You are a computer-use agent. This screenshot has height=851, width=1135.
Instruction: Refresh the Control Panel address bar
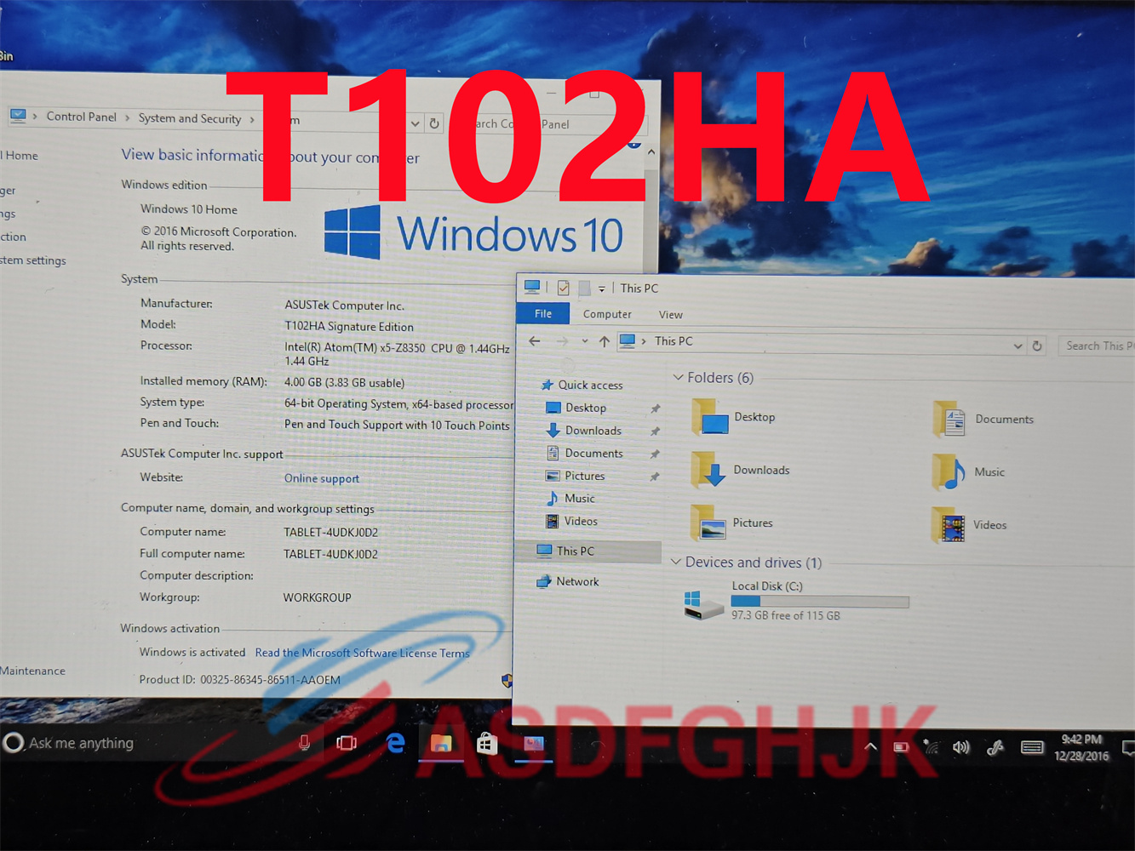click(434, 123)
